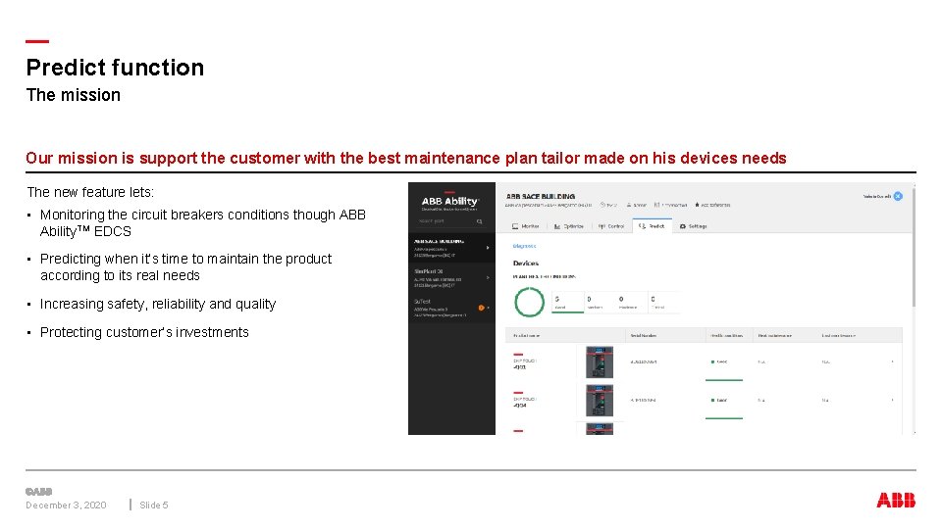The image size is (942, 529).
Task: Open the blue user avatar icon
Action: click(x=898, y=196)
